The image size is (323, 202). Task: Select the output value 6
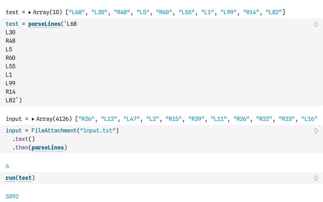click(x=7, y=166)
